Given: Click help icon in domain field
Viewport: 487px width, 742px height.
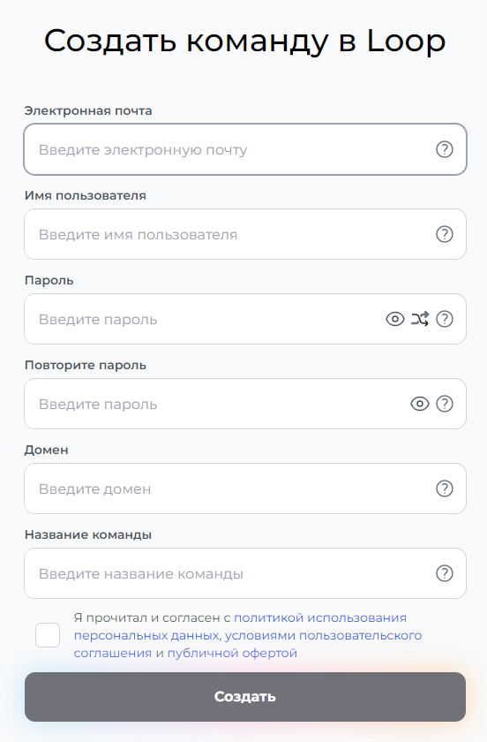Looking at the screenshot, I should click(x=444, y=488).
